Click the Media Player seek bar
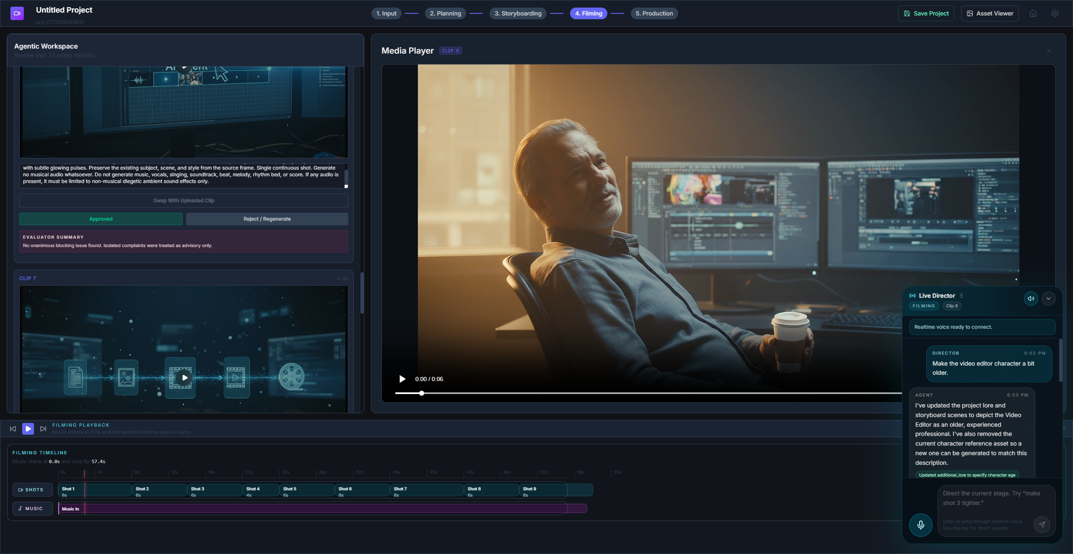 [x=629, y=393]
